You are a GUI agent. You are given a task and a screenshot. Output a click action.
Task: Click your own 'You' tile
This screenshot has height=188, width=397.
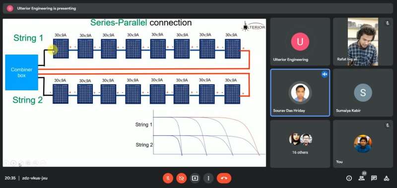[363, 144]
